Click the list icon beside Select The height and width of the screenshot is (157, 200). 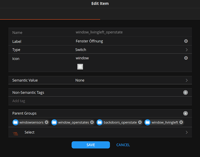(x=15, y=133)
